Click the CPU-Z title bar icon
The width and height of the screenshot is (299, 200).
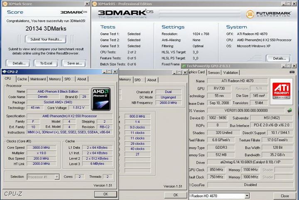click(5, 72)
